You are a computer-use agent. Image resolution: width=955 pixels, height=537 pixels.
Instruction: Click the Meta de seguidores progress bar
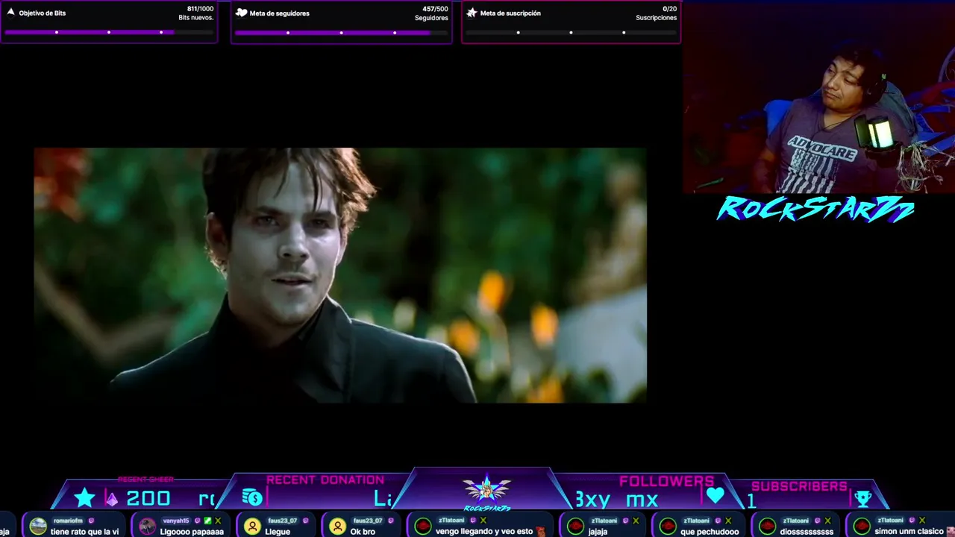tap(341, 32)
